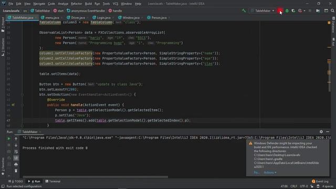Select the TableMaker tab in Run panel
Screen dimensions: 336x189
(x=29, y=132)
